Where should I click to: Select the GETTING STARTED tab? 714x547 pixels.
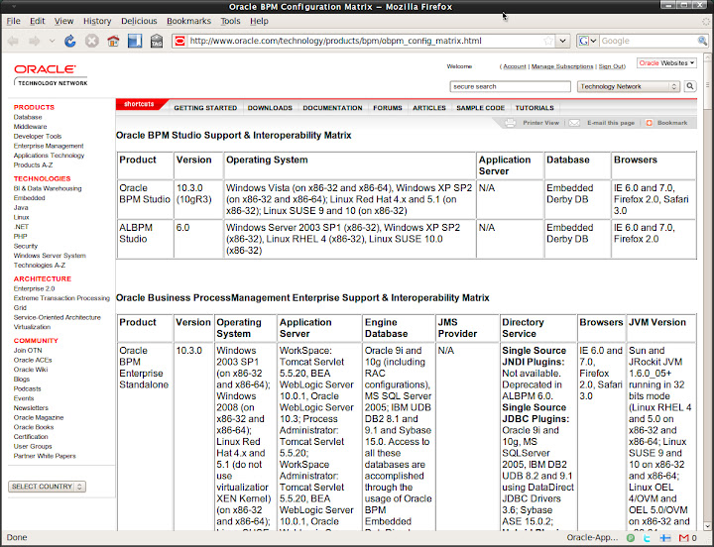205,108
